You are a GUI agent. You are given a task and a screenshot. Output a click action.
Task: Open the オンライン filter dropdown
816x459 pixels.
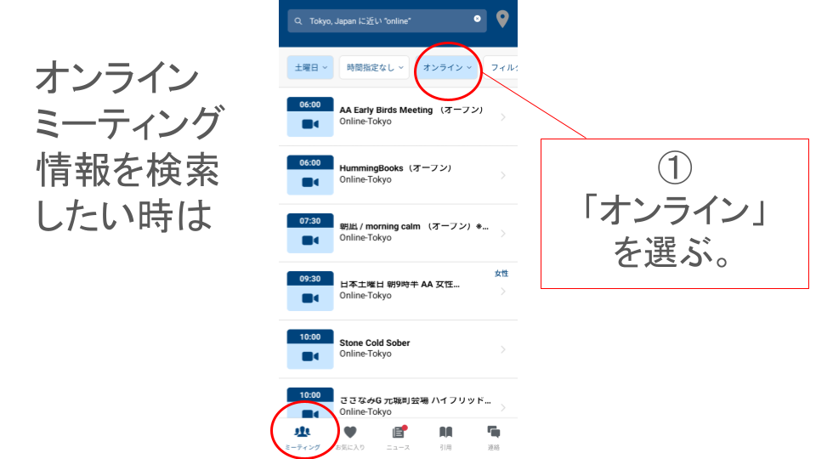tap(447, 67)
